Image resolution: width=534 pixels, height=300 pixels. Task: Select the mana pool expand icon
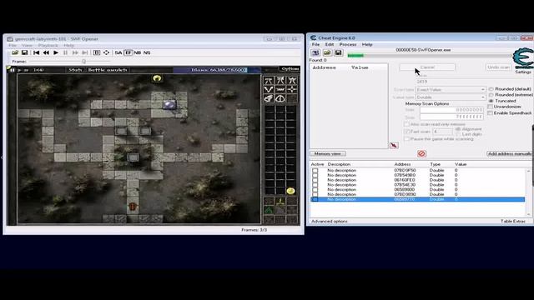coord(280,98)
